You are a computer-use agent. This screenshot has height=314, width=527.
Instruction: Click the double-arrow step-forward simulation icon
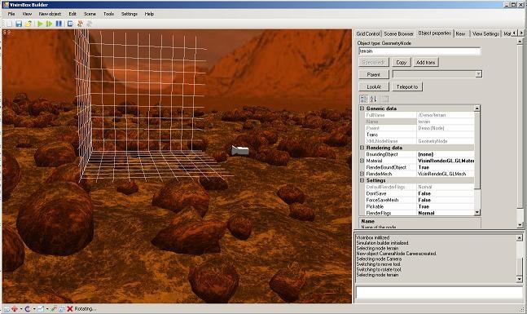(x=50, y=24)
